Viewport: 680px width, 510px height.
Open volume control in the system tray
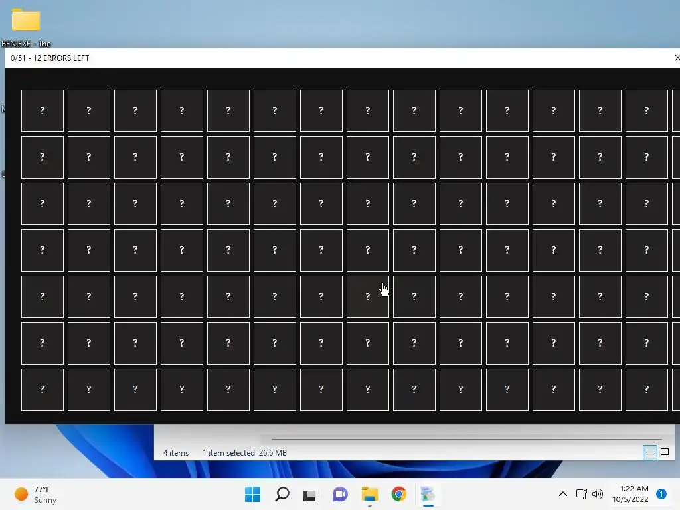coord(598,494)
